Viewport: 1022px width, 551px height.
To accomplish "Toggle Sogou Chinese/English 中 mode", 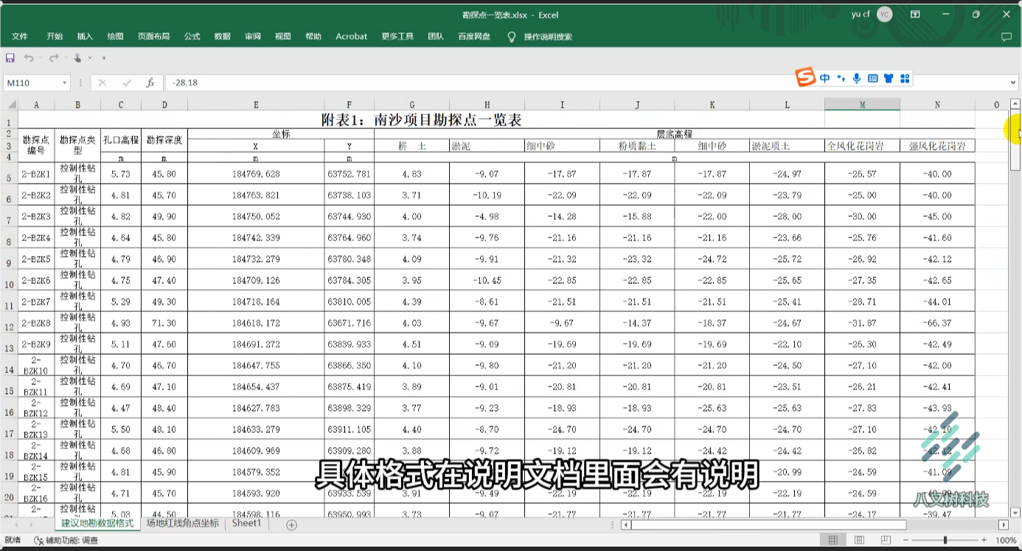I will pos(825,77).
